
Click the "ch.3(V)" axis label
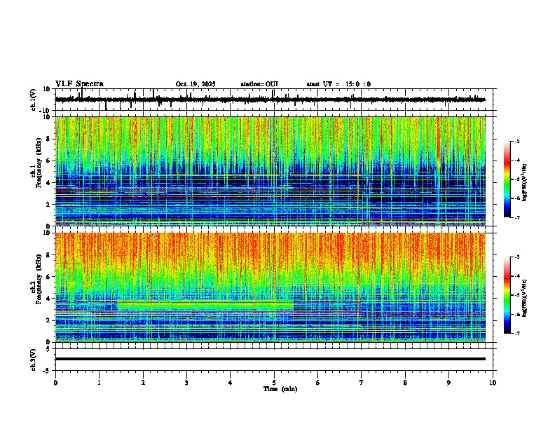(34, 360)
